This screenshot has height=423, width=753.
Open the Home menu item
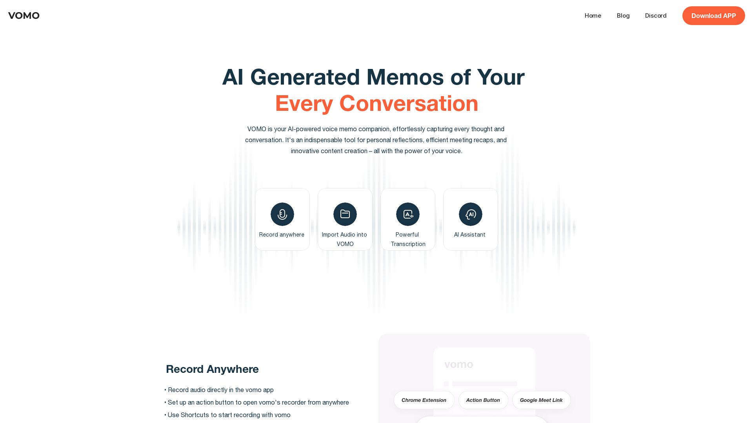(x=593, y=16)
